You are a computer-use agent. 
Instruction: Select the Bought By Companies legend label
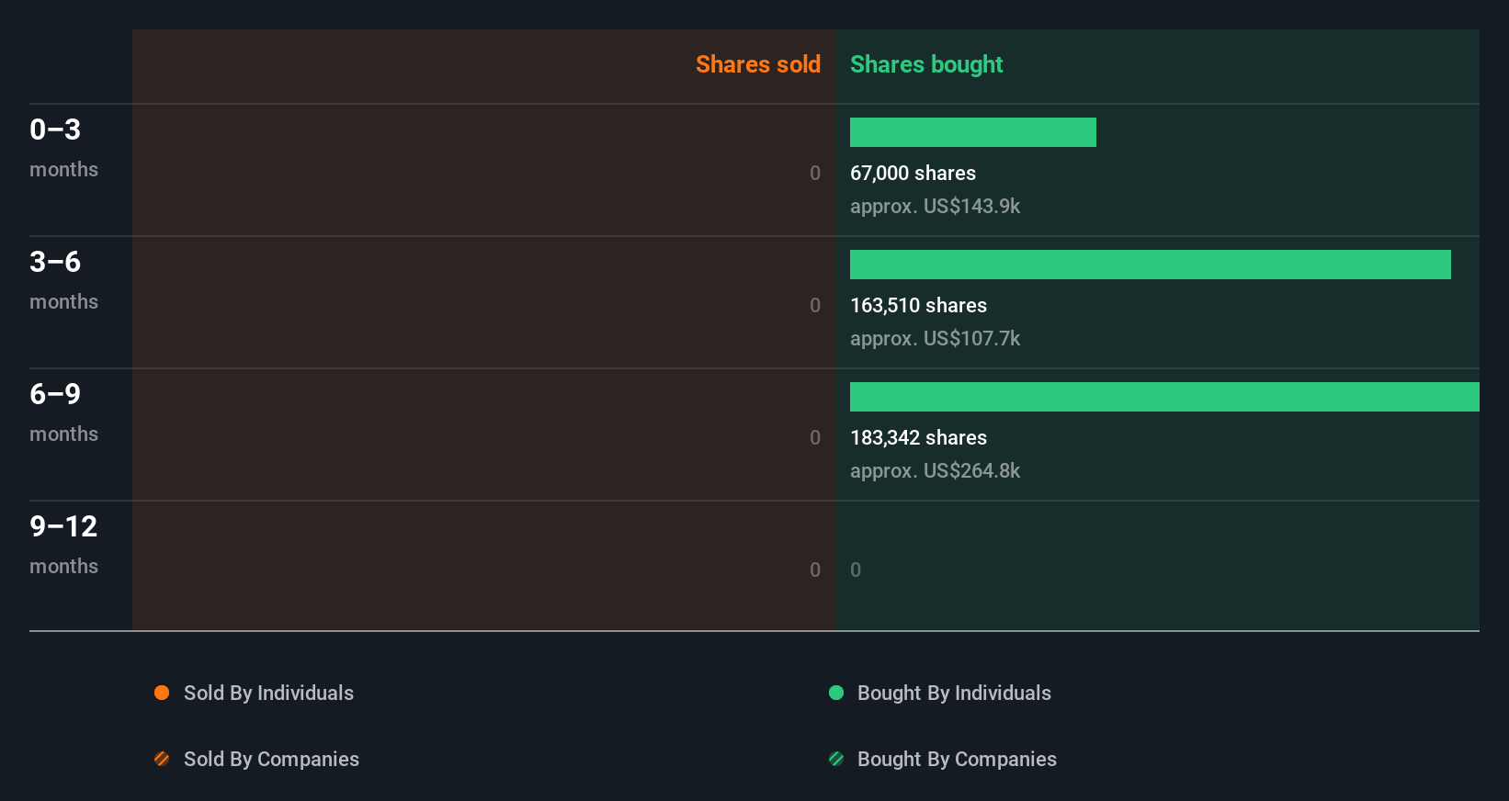click(x=957, y=760)
